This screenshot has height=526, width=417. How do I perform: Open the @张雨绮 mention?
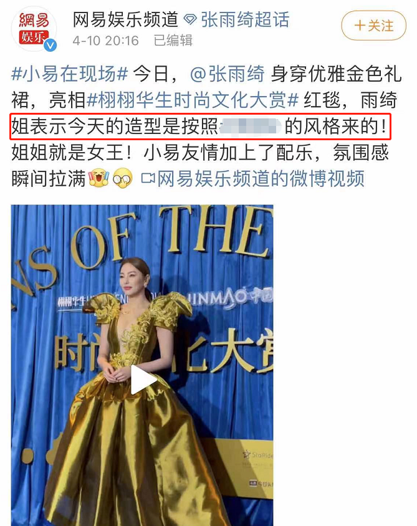pos(228,74)
